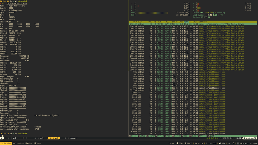Sort by PID column header in htop
This screenshot has width=258, height=145.
tap(135, 22)
